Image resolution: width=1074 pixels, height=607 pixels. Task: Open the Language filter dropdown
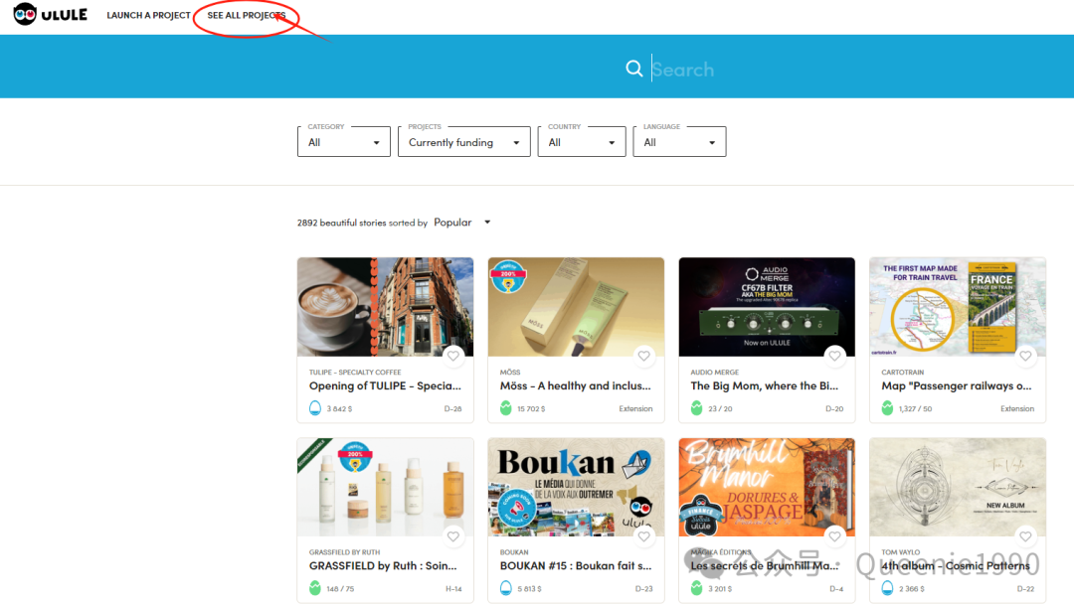pos(679,142)
